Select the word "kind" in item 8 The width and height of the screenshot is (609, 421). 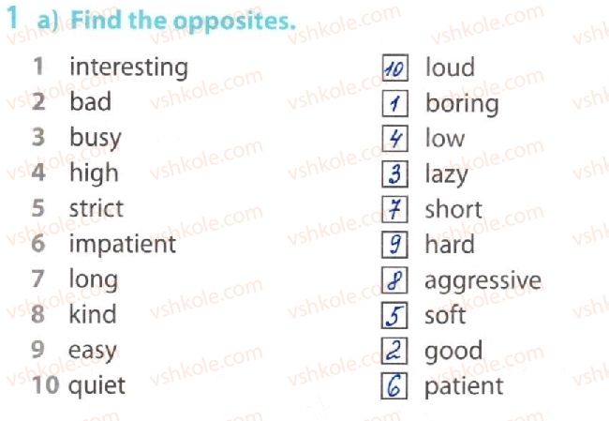click(93, 314)
